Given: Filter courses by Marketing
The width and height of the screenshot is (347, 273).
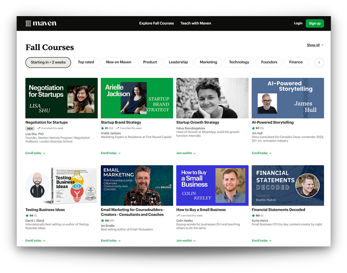Looking at the screenshot, I should 209,62.
